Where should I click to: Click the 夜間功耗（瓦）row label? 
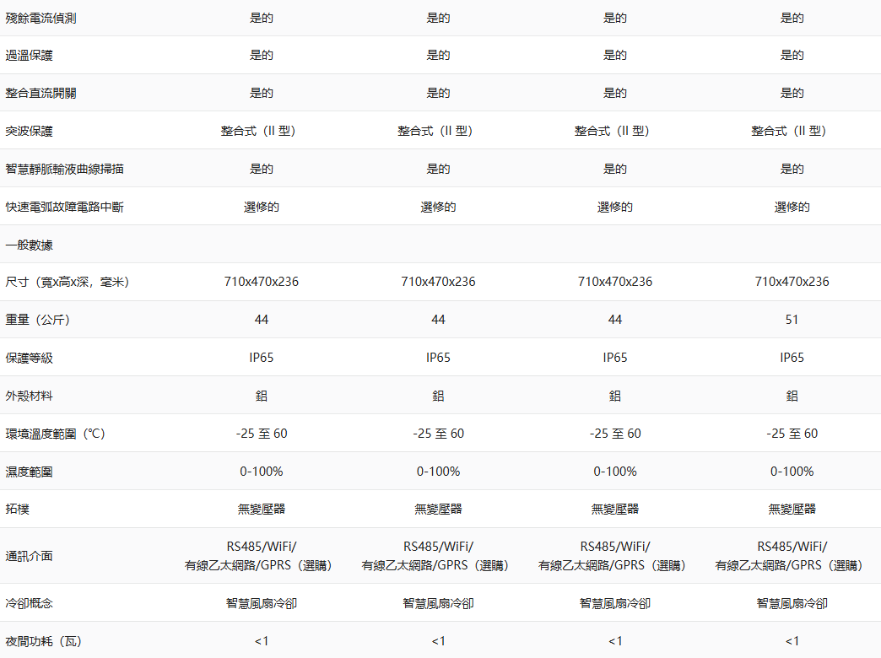pyautogui.click(x=44, y=641)
